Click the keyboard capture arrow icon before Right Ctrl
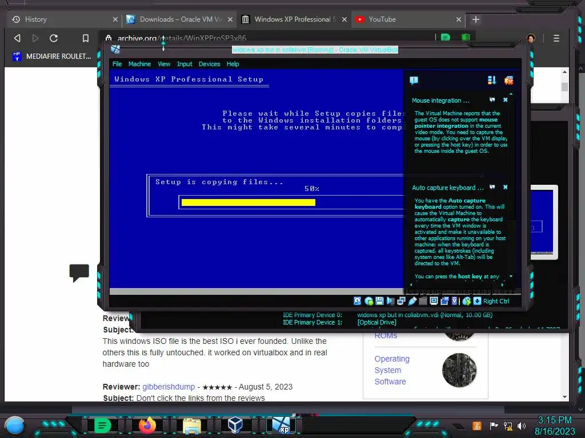This screenshot has height=438, width=585. (477, 301)
